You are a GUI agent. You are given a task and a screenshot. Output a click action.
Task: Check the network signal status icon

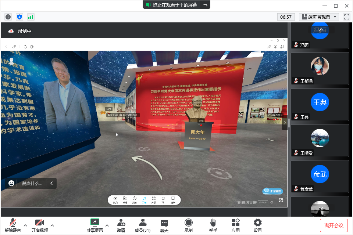coord(31,17)
